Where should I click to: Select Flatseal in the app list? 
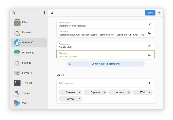29,32
